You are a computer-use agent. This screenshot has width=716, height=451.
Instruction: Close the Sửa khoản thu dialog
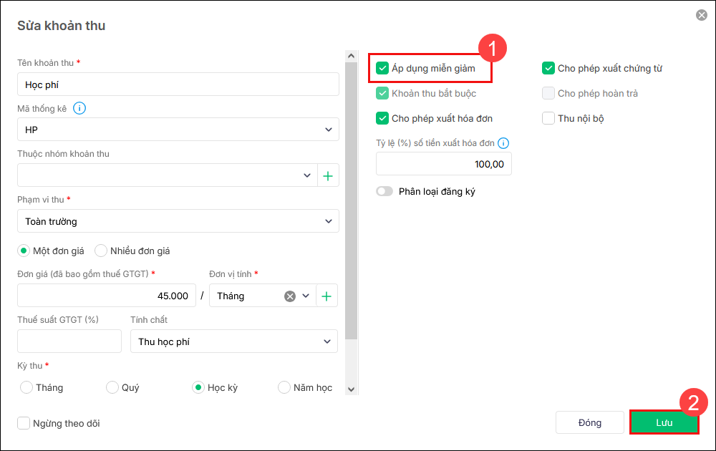[x=702, y=15]
